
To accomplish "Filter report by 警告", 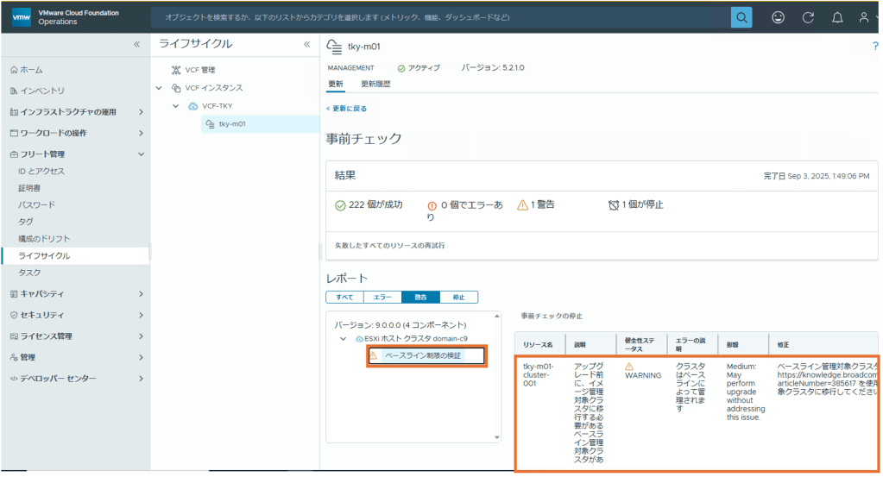I will pos(420,297).
